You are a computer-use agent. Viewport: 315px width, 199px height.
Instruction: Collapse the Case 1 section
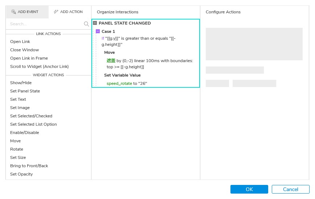pyautogui.click(x=98, y=31)
